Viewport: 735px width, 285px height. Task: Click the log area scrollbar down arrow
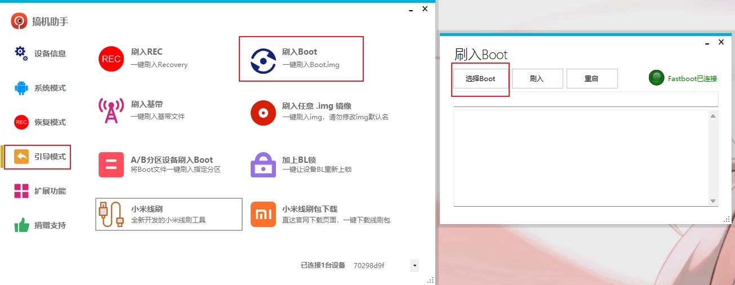(713, 201)
